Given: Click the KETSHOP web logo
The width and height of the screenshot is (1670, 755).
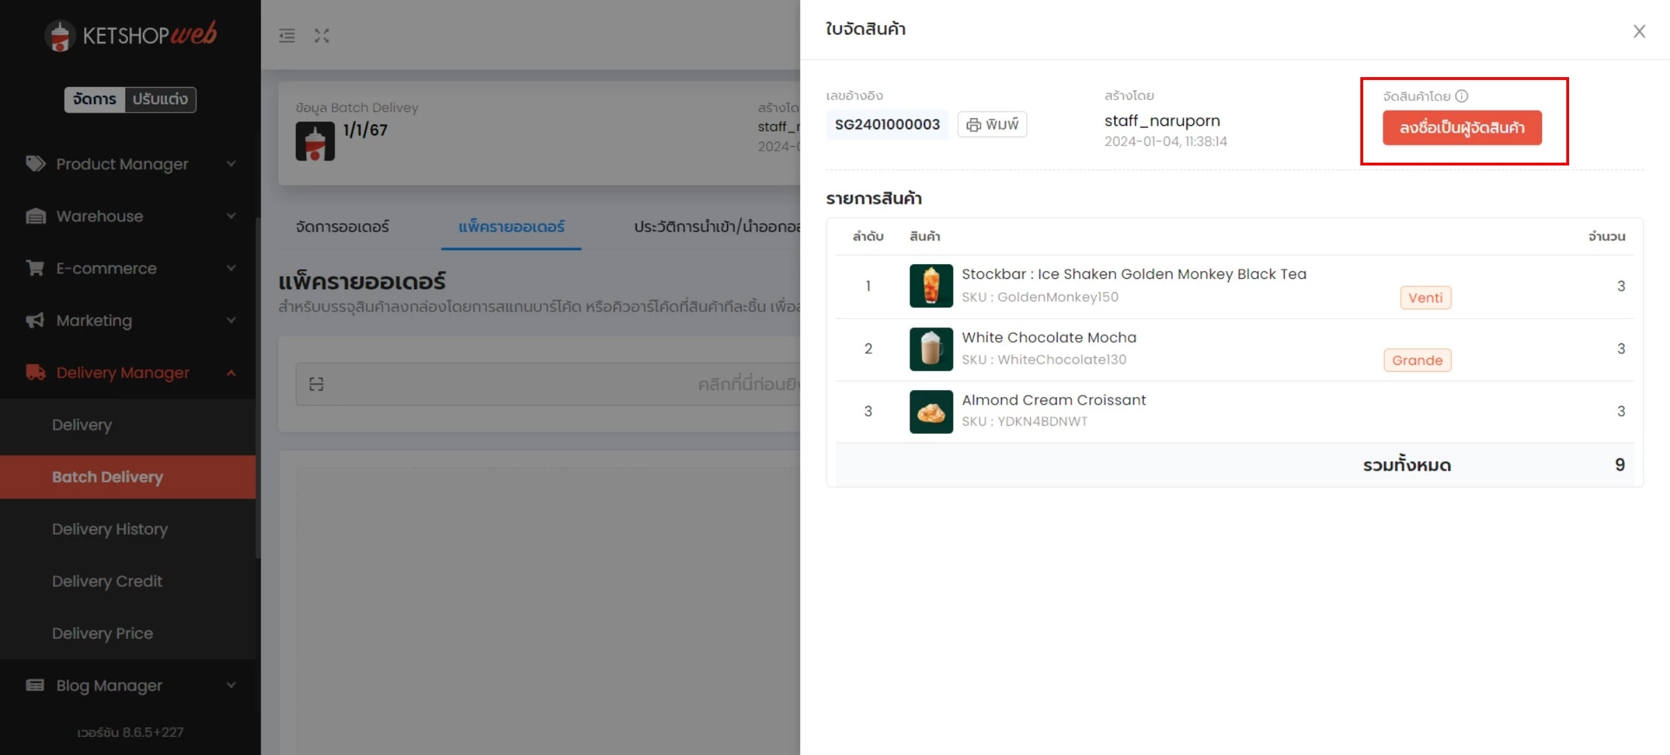Looking at the screenshot, I should 131,34.
